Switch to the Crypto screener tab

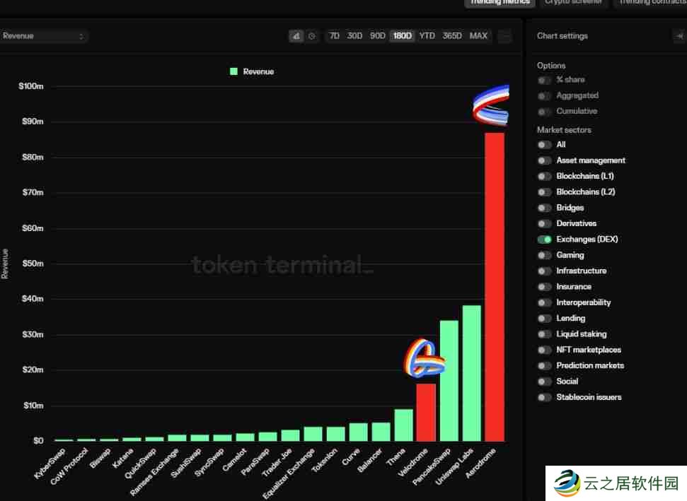573,2
